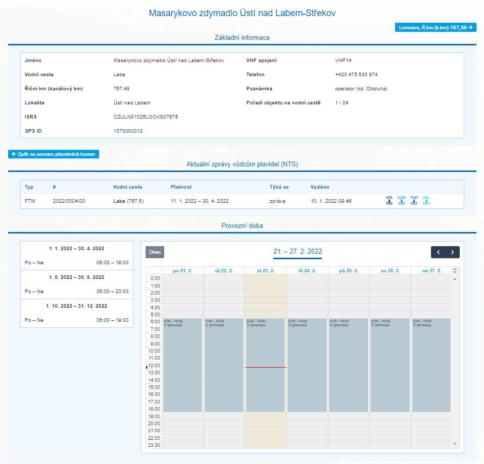Select Saturday so 26. 2. column header
Viewport: 484px width, 464px height.
pyautogui.click(x=391, y=271)
